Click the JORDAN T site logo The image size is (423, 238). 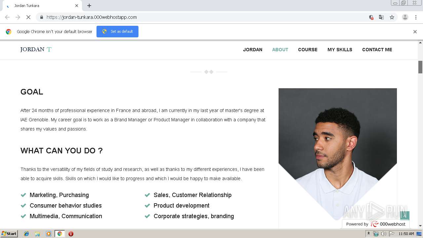coord(36,50)
